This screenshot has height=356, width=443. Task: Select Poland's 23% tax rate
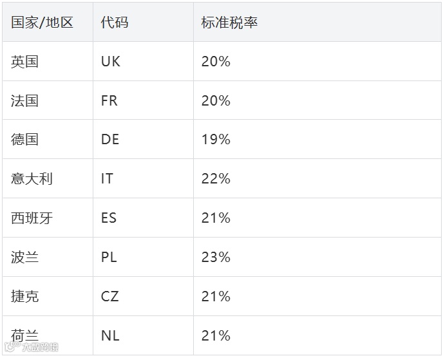click(216, 257)
